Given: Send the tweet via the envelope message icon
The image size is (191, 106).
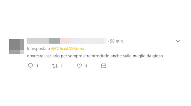Looking at the screenshot, I should (x=104, y=66).
